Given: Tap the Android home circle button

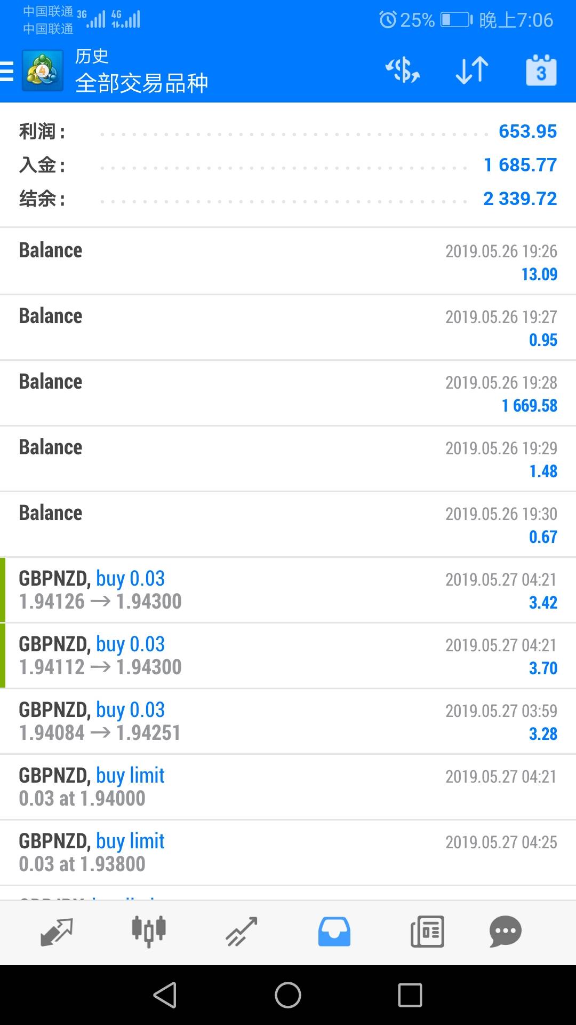Looking at the screenshot, I should pyautogui.click(x=288, y=995).
